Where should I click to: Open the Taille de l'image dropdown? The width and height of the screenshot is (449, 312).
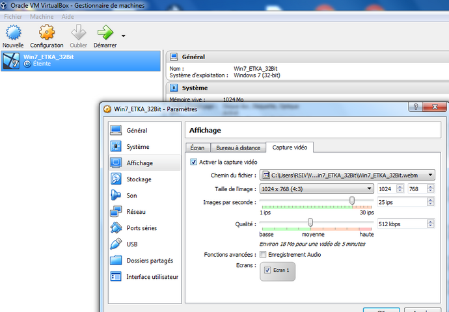point(317,188)
